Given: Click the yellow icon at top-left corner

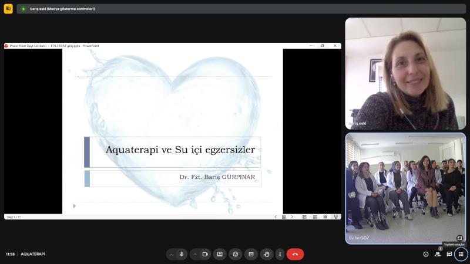Looking at the screenshot, I should click(x=8, y=9).
